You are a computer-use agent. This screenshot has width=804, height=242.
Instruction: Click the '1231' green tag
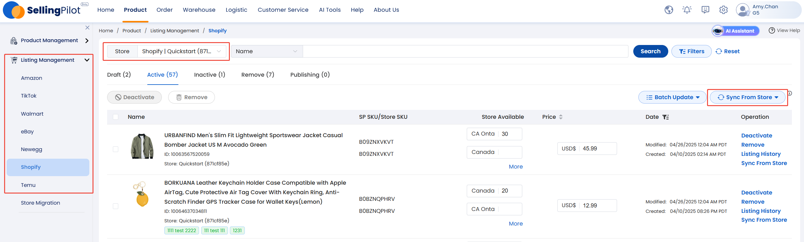[x=237, y=231]
